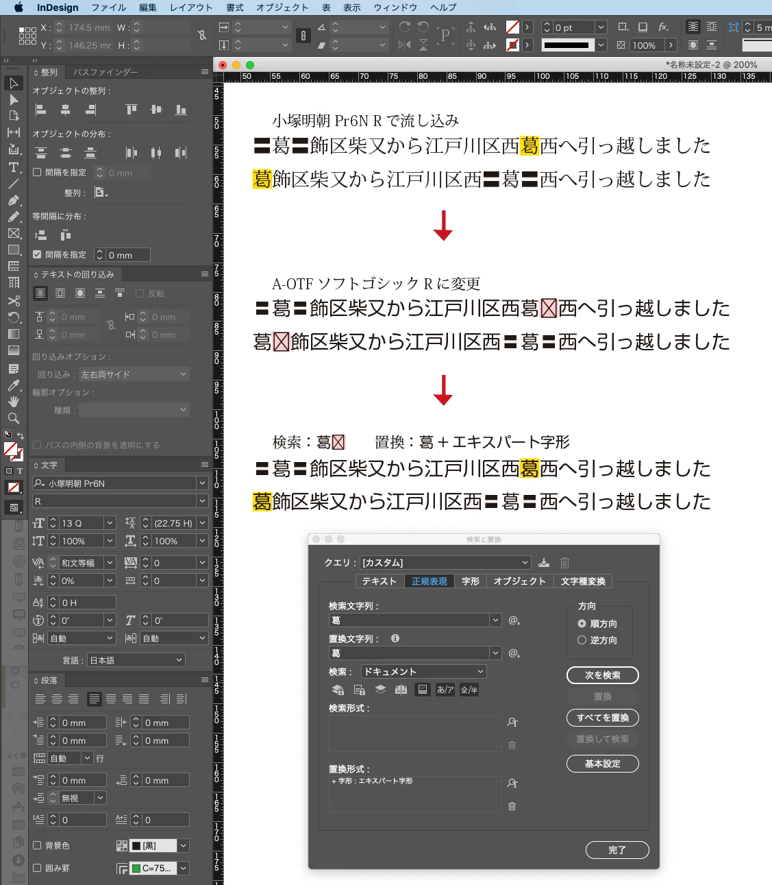Select the Free Transform tool
The width and height of the screenshot is (772, 885).
pyautogui.click(x=14, y=317)
